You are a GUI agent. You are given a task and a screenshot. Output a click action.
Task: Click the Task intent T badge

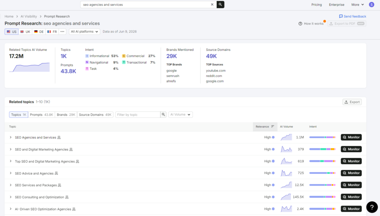(87, 69)
